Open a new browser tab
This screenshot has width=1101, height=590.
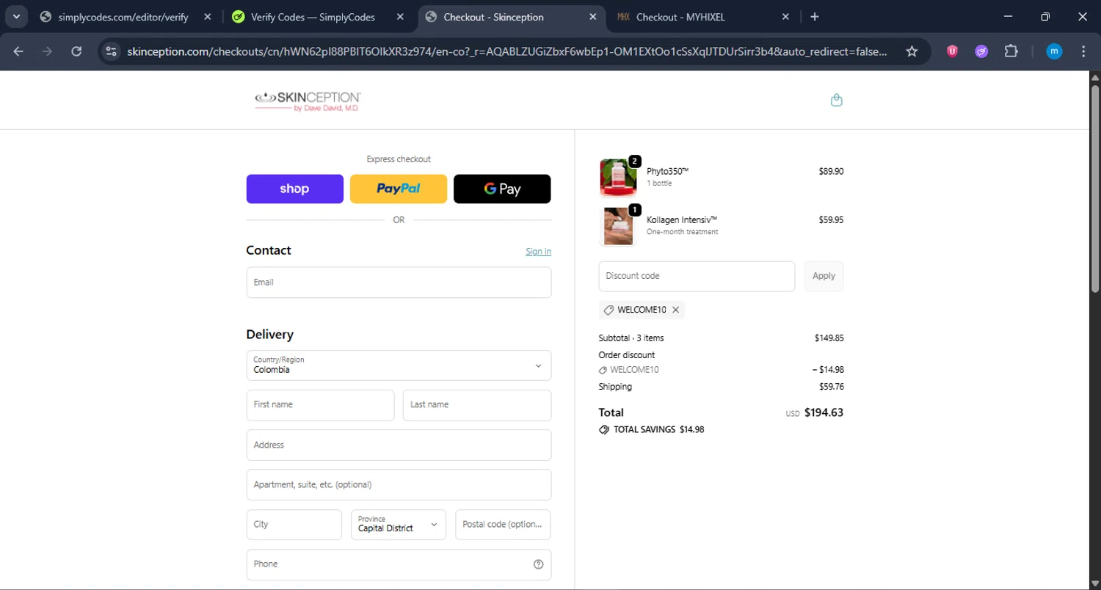click(815, 17)
